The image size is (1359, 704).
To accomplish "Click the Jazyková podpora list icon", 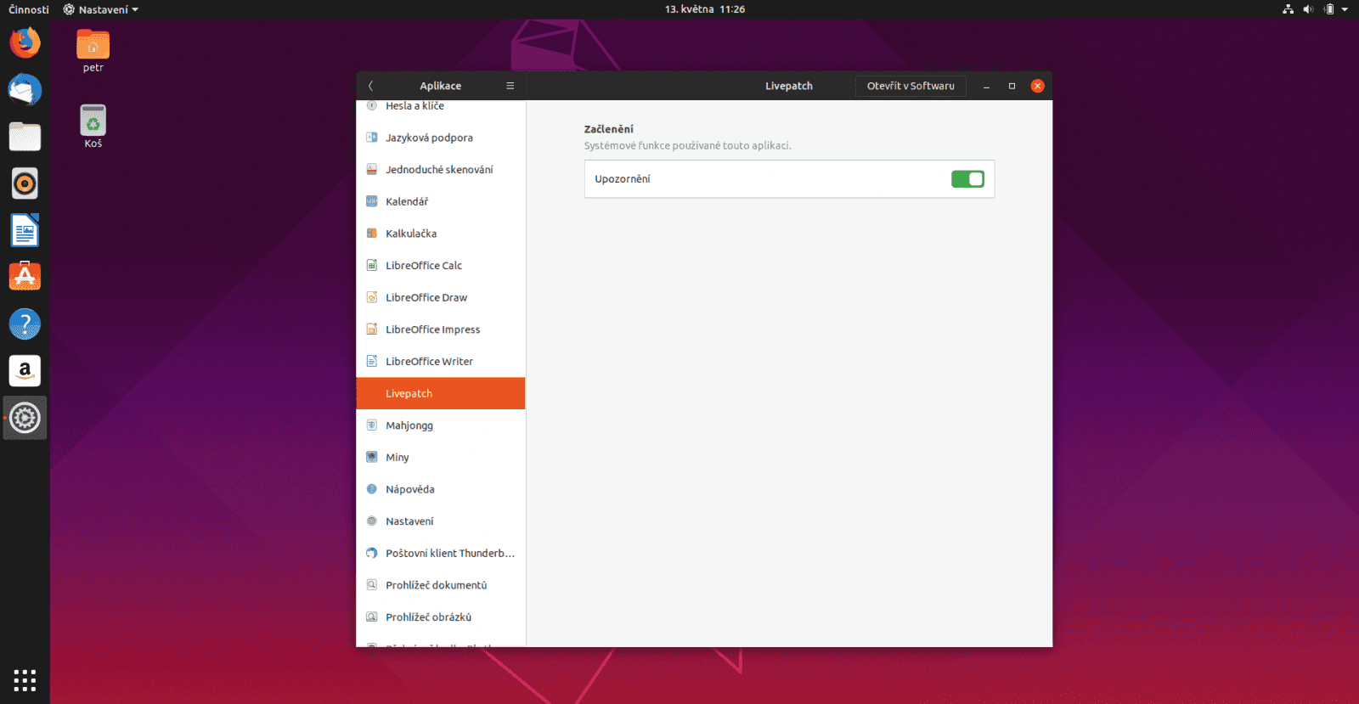I will [371, 138].
